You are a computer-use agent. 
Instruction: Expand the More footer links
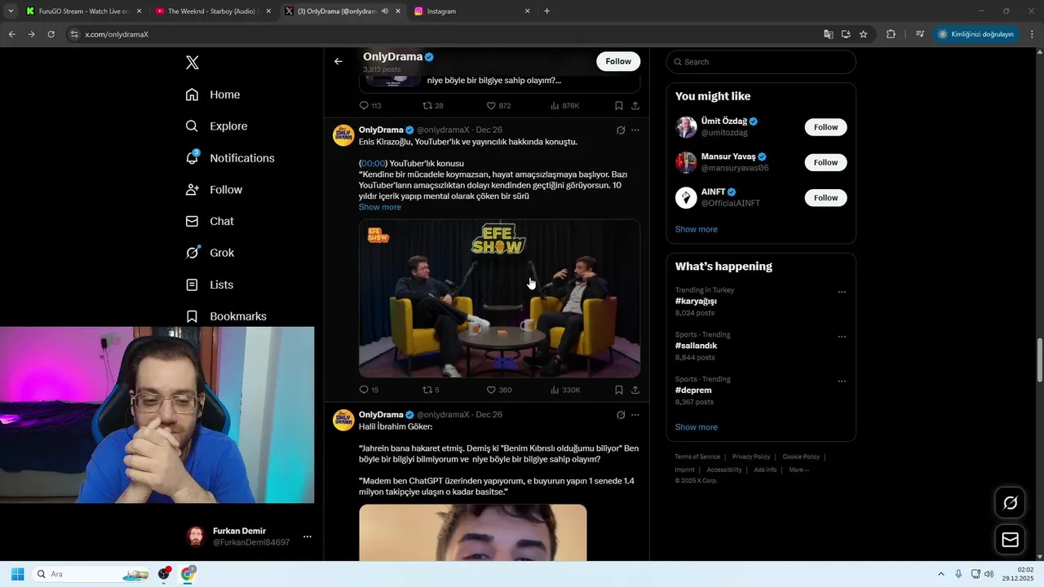[x=799, y=470]
